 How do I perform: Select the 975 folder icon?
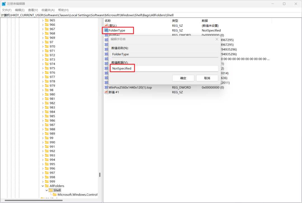(47, 68)
